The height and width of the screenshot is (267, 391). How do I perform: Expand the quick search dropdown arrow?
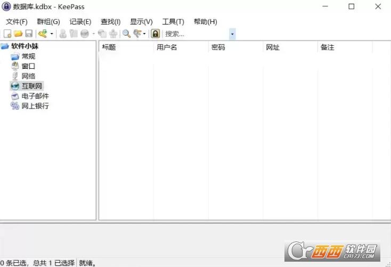click(232, 34)
